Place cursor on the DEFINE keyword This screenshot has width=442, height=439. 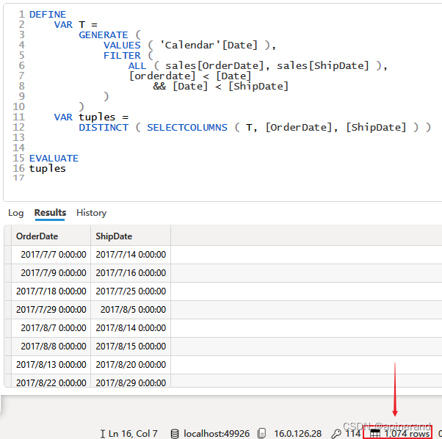pyautogui.click(x=48, y=15)
